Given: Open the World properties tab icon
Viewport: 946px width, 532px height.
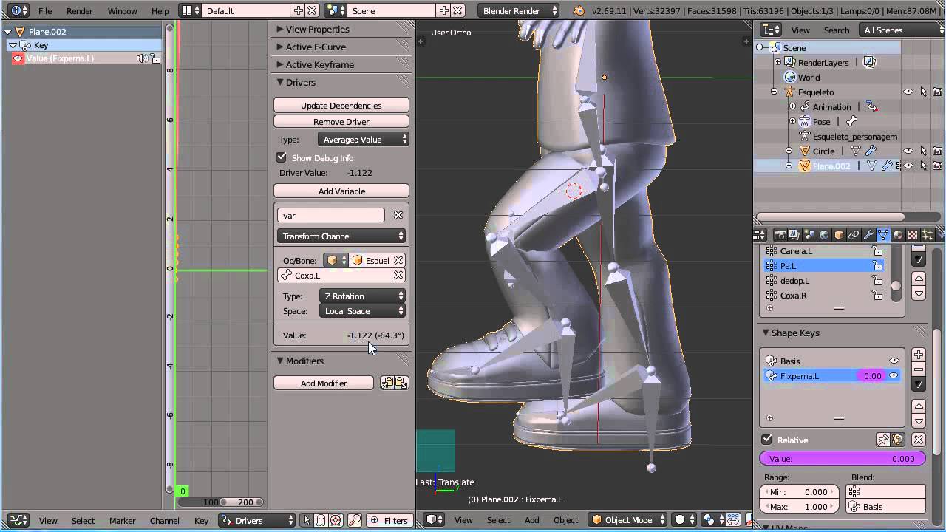Looking at the screenshot, I should (x=823, y=235).
